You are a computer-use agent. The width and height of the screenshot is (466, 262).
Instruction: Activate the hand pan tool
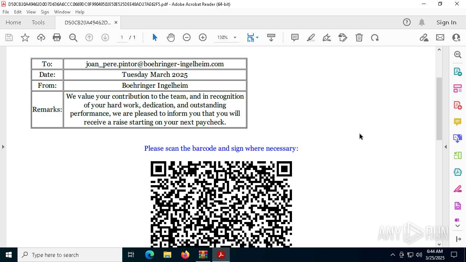pos(171,37)
